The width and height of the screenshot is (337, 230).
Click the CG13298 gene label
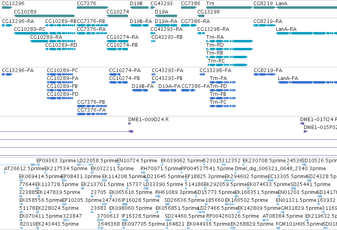point(208,11)
